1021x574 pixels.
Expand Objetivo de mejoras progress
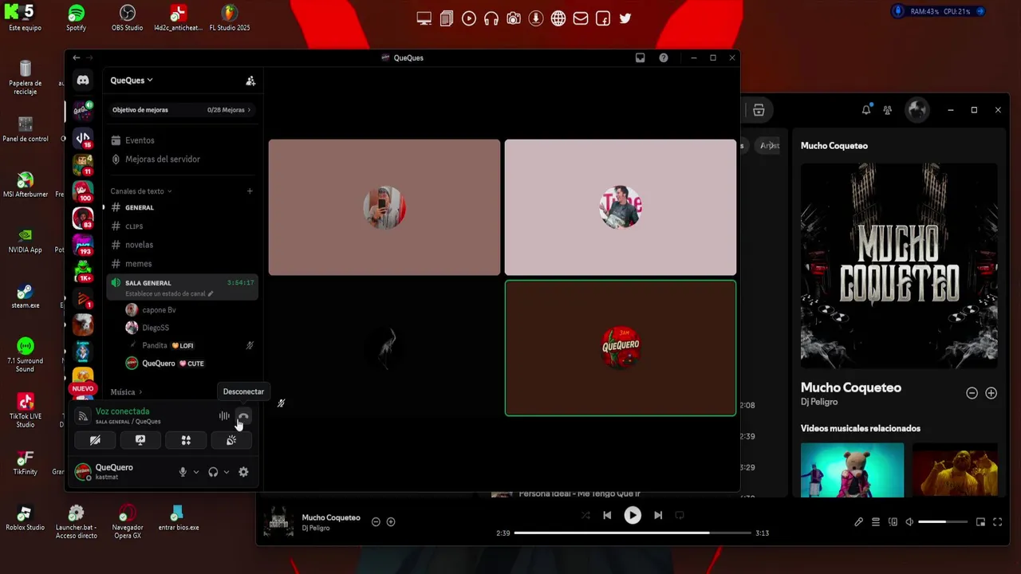pyautogui.click(x=182, y=110)
